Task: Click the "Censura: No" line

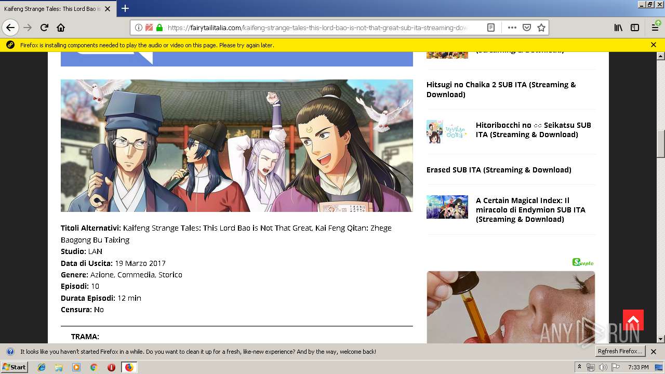Action: click(82, 310)
